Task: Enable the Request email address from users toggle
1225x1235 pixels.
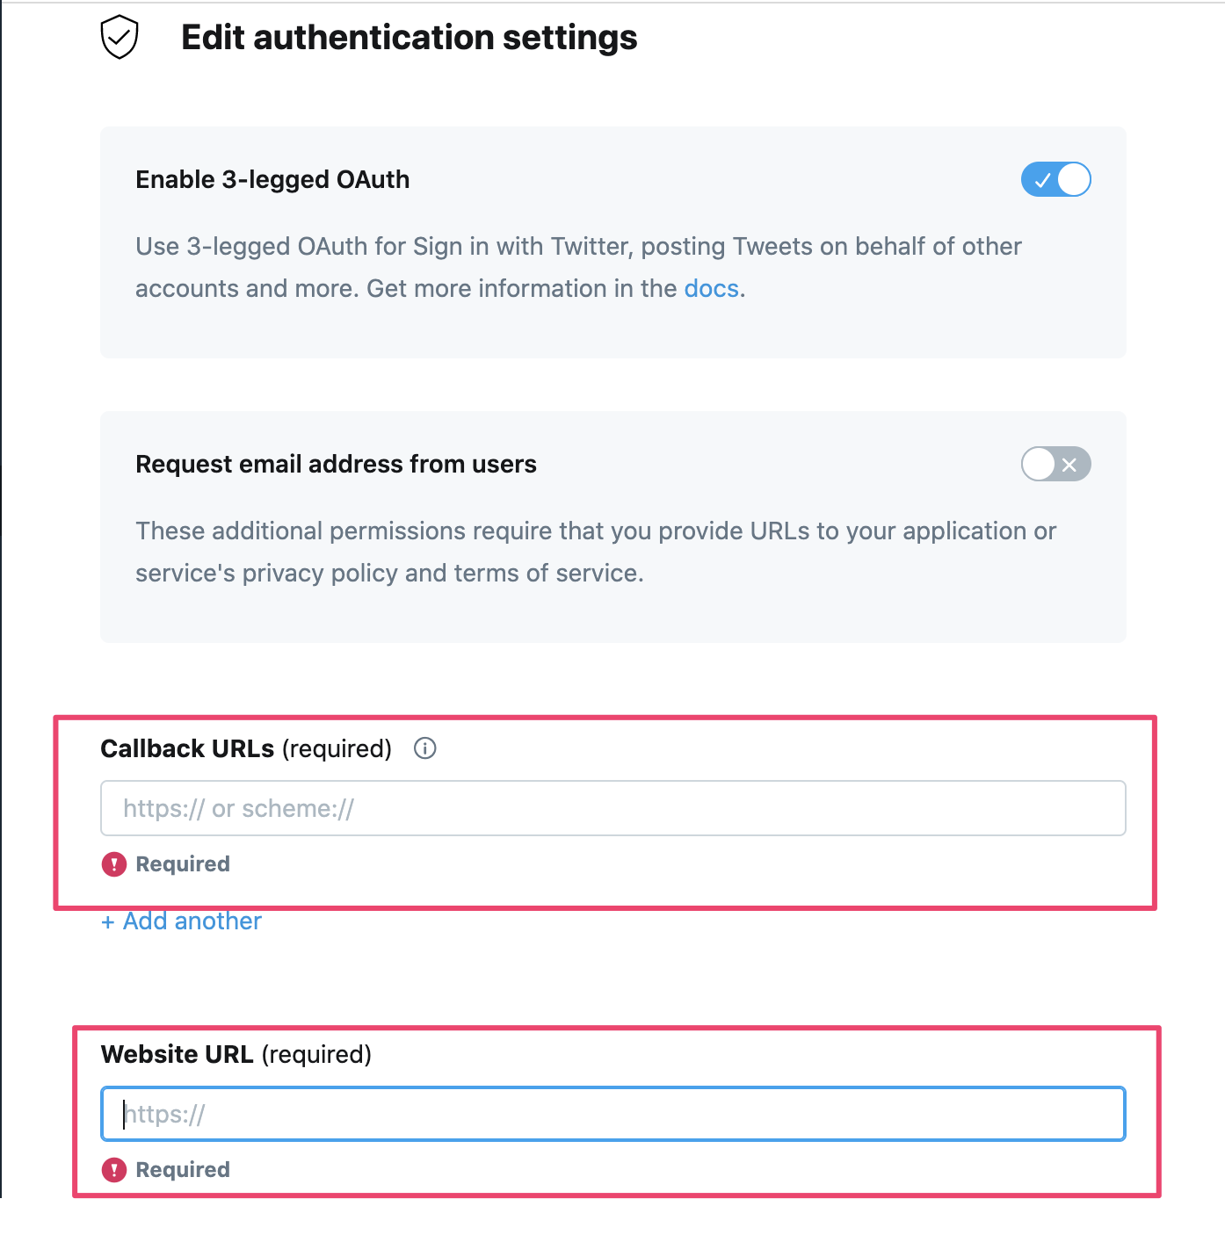Action: [1055, 464]
